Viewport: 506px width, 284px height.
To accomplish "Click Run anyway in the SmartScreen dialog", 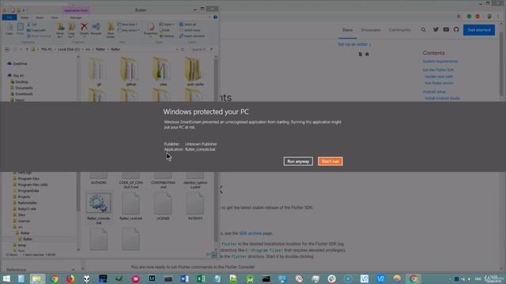I will coord(298,161).
